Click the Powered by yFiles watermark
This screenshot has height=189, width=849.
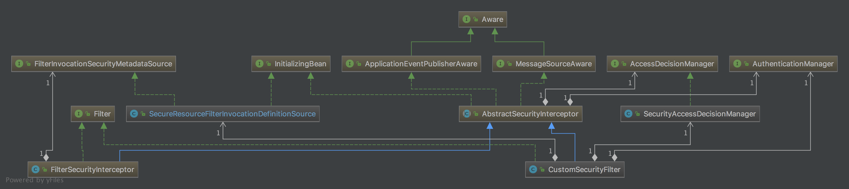click(x=35, y=180)
